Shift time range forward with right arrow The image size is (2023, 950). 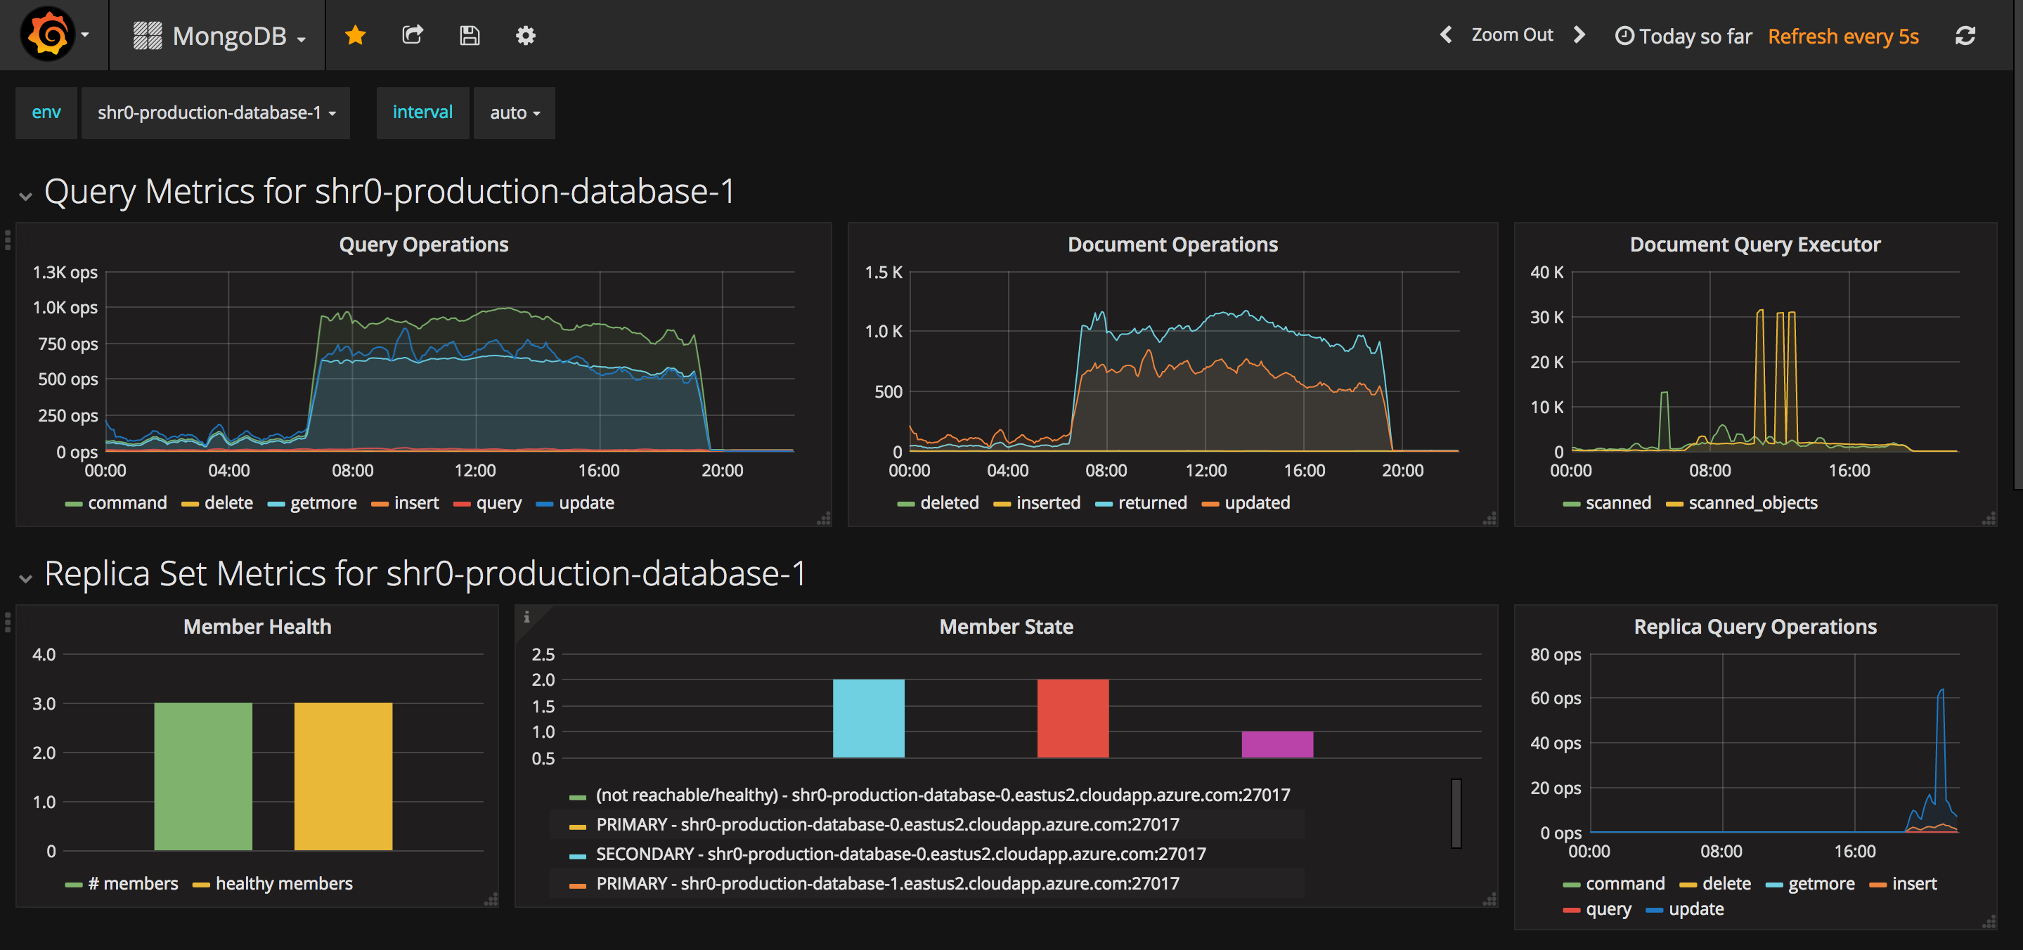tap(1579, 35)
